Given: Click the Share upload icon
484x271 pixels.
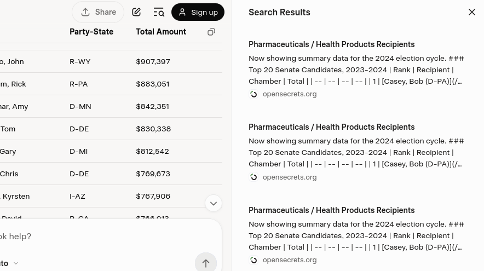Looking at the screenshot, I should (x=85, y=12).
